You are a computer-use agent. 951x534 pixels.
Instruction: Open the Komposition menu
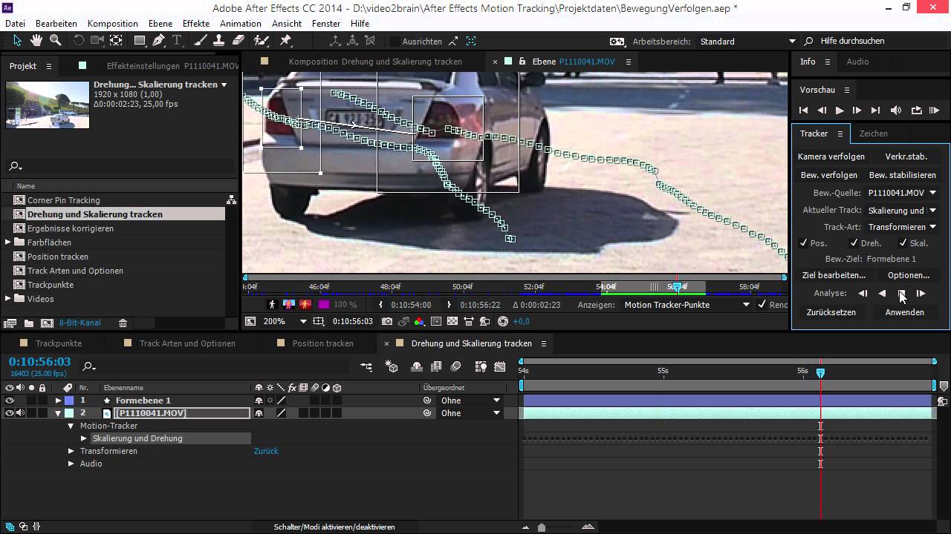(113, 24)
